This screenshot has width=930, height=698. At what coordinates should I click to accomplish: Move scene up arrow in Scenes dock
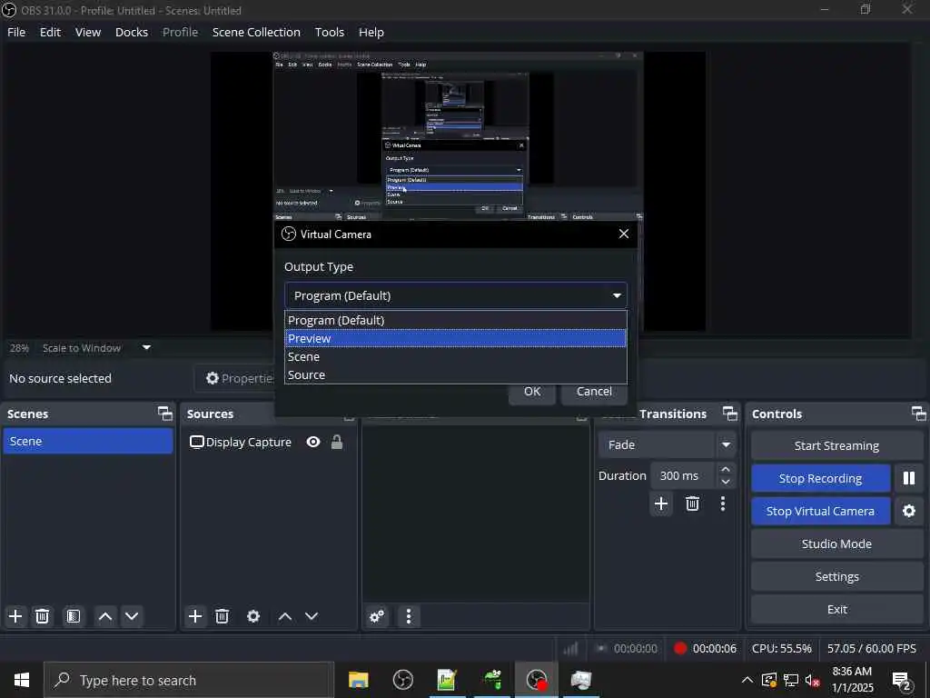[x=105, y=616]
